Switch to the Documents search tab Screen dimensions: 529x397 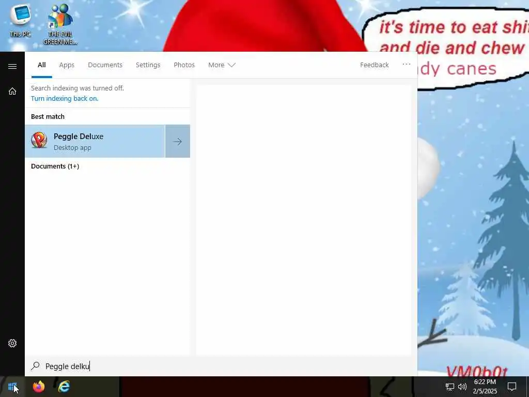pyautogui.click(x=105, y=65)
